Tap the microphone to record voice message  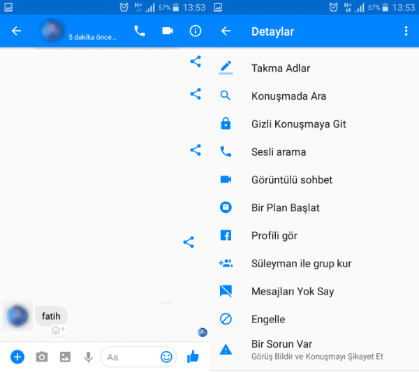point(89,357)
